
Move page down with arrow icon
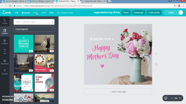point(156,58)
